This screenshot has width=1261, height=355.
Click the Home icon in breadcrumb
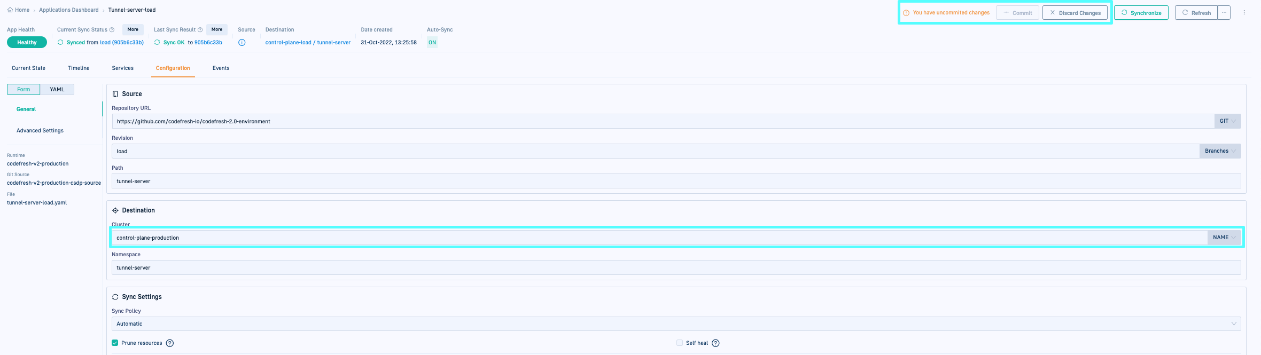[10, 10]
